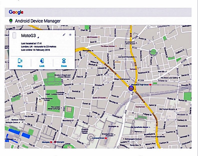Click the 'Android Device Manager' title
198x156 pixels.
click(38, 21)
